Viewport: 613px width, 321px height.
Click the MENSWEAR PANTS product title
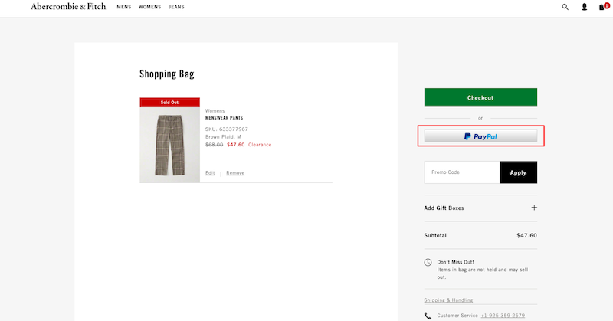click(x=224, y=118)
